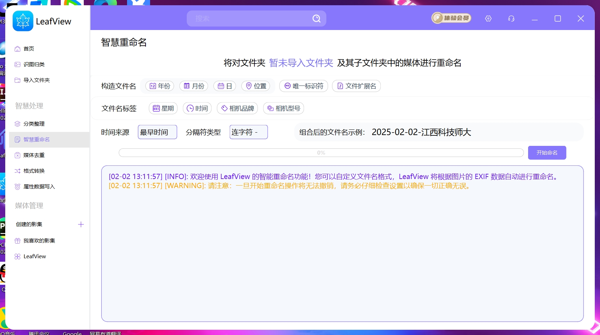
Task: Click the 0% rename progress bar
Action: coord(321,153)
